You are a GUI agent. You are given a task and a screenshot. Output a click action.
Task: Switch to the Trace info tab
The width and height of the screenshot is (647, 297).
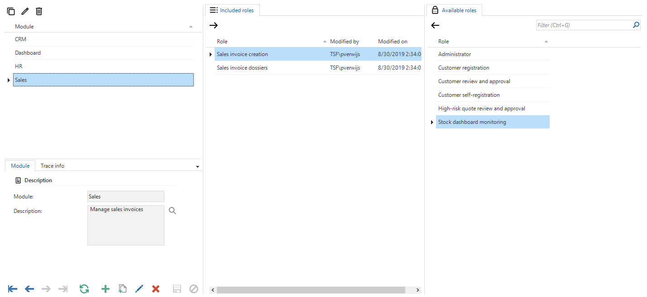tap(52, 165)
